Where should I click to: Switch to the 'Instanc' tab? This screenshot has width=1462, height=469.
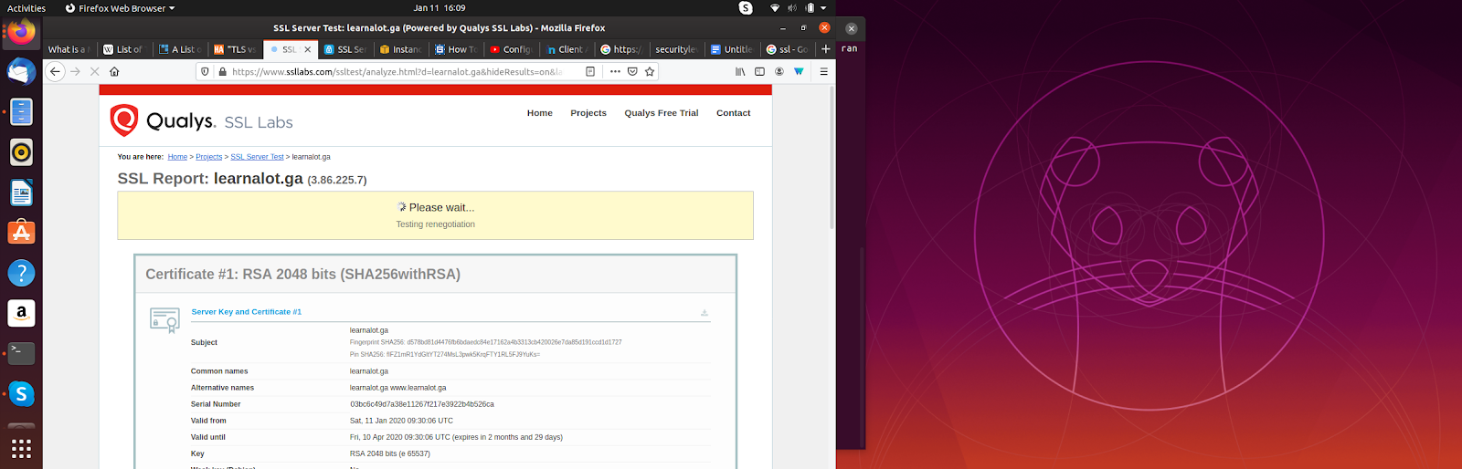tap(400, 49)
